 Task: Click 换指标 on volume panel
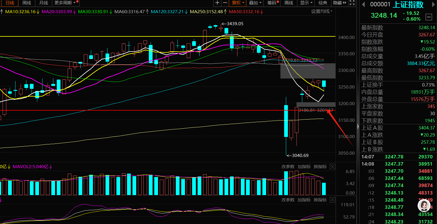(x=320, y=167)
